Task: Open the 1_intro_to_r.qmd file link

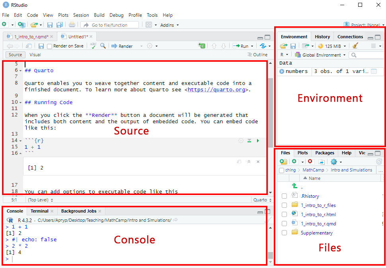Action: (318, 224)
